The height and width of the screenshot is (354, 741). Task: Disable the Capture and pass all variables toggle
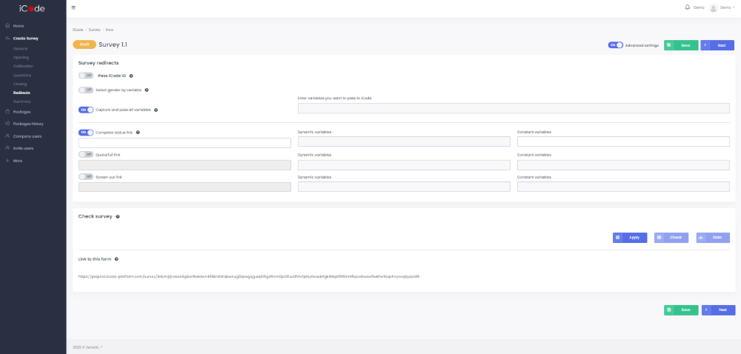tap(86, 110)
